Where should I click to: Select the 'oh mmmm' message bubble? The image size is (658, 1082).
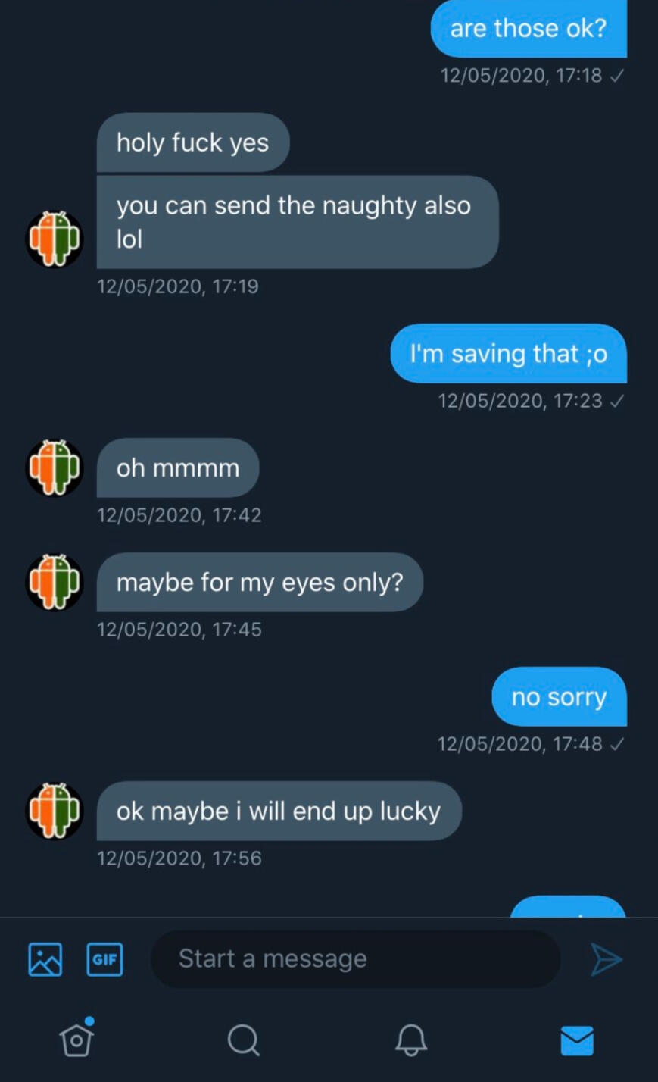[178, 468]
